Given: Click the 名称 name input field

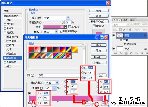Looking at the screenshot, I should tap(59, 75).
